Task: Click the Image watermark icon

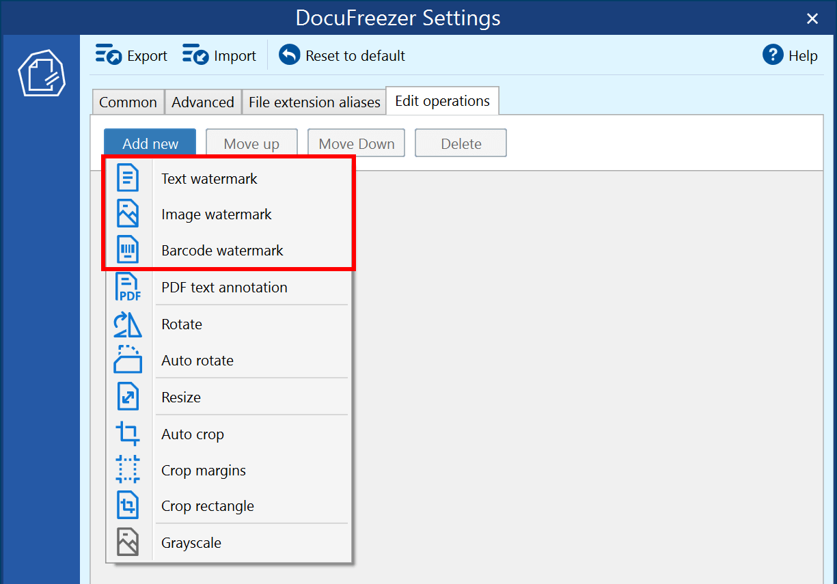Action: 128,214
